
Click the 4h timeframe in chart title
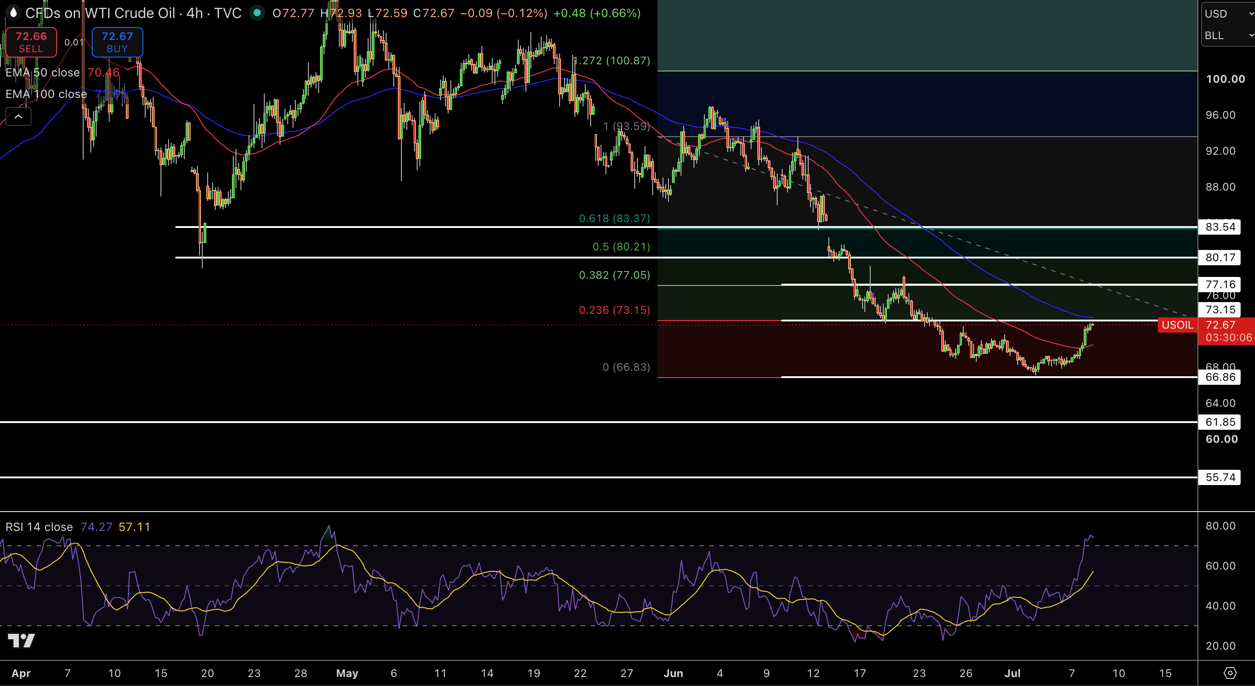(x=195, y=13)
